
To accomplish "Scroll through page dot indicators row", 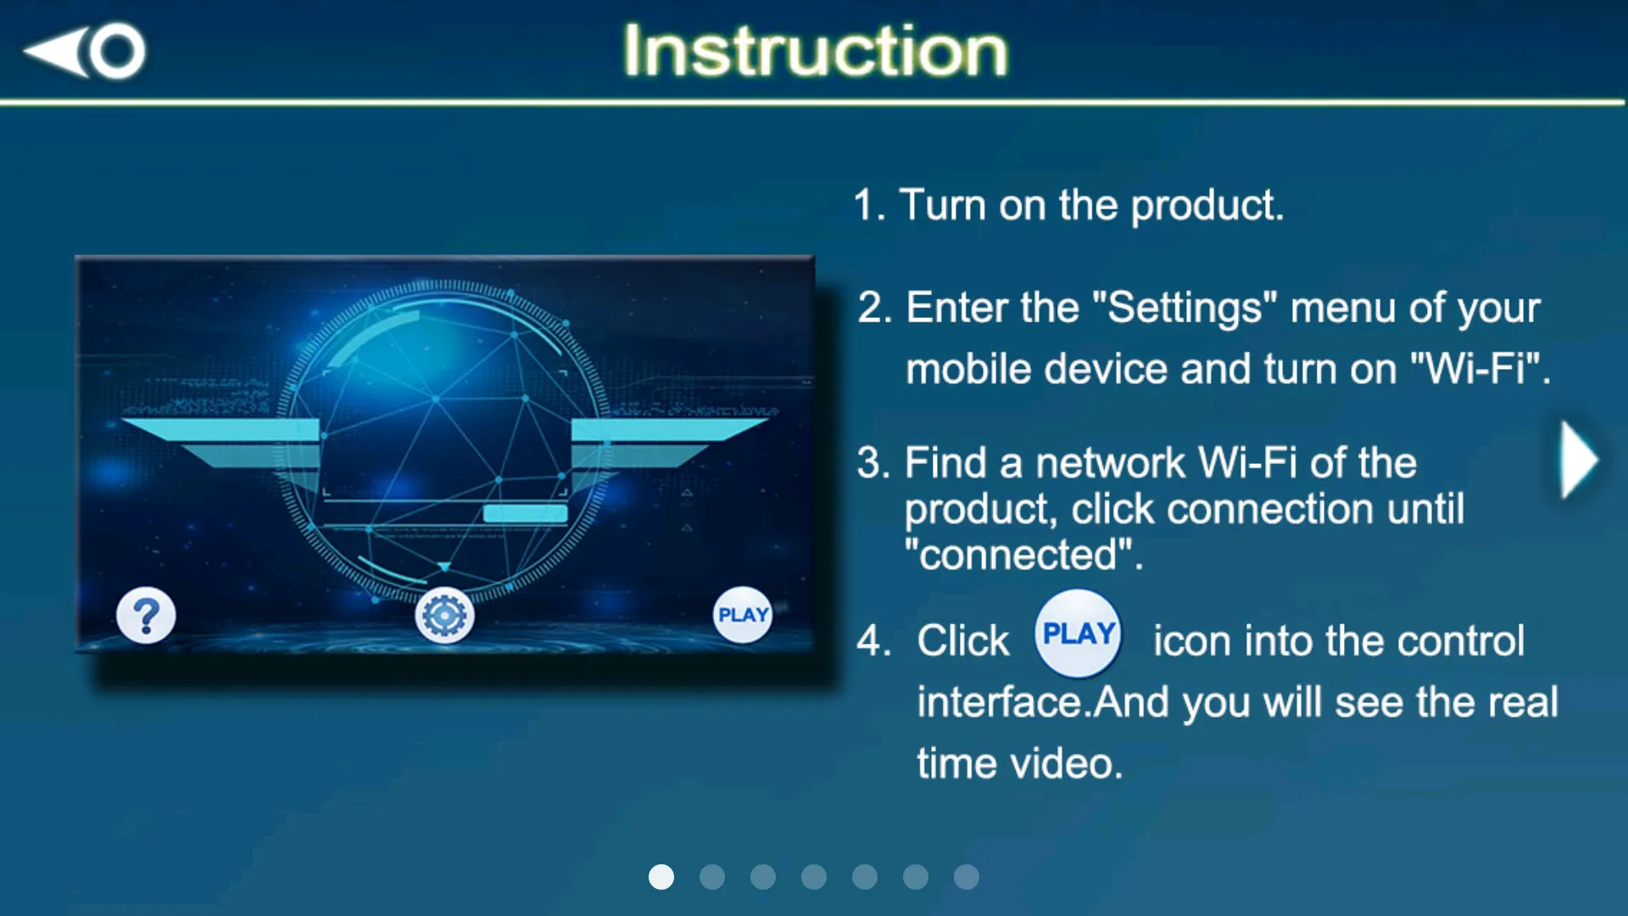I will click(x=813, y=876).
